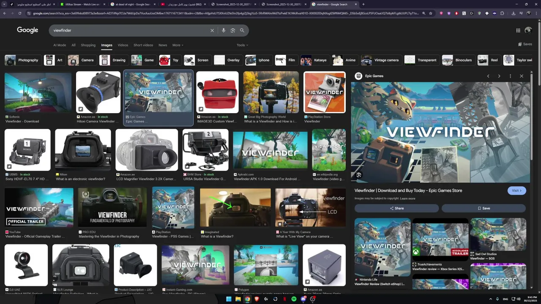Open Saves collection
The height and width of the screenshot is (304, 541).
[525, 44]
